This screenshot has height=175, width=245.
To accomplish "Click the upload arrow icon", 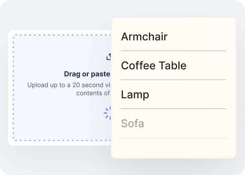I will (x=109, y=57).
